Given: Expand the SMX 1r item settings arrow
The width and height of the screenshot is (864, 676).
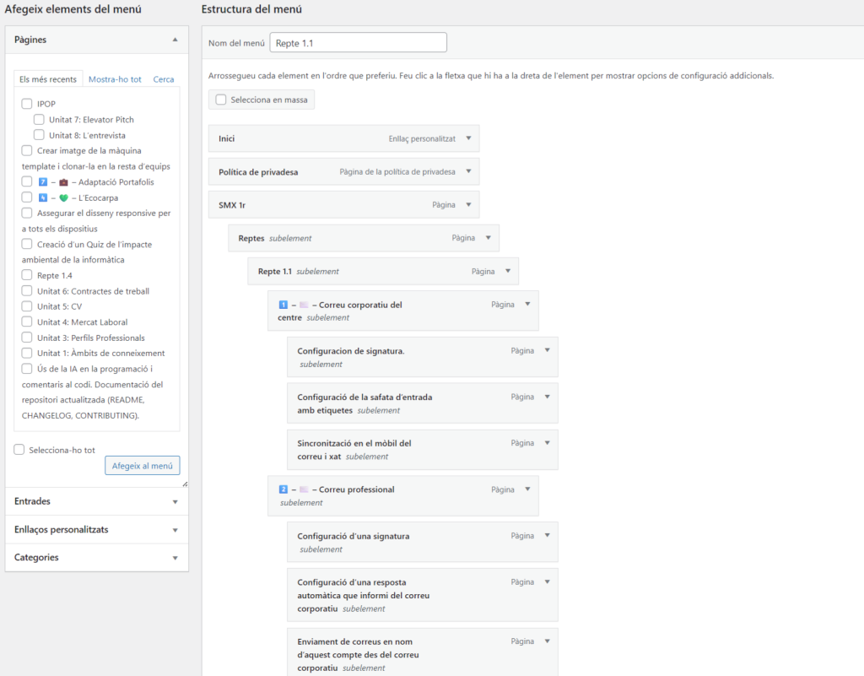Looking at the screenshot, I should coord(468,204).
